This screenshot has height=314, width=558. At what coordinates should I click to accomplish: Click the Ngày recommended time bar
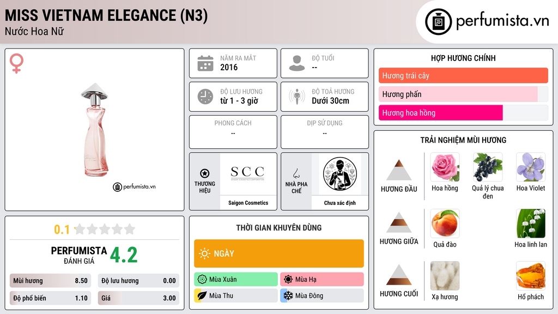279,253
